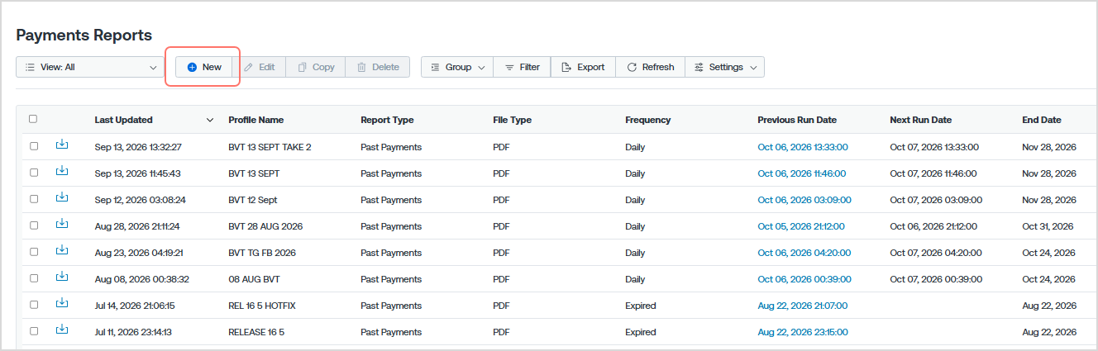Click the greyed-out Delete button

pyautogui.click(x=378, y=67)
